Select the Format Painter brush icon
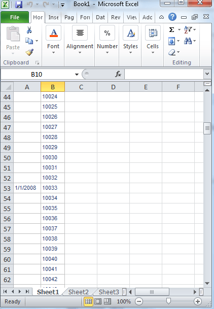214x309 pixels. (29, 52)
